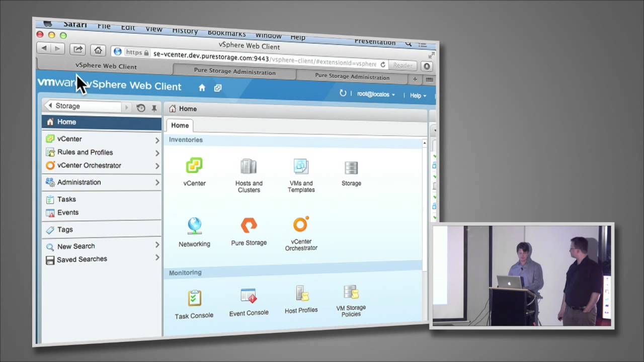Image resolution: width=644 pixels, height=362 pixels.
Task: Expand vCenter Orchestrator navigator arrow
Action: (157, 166)
